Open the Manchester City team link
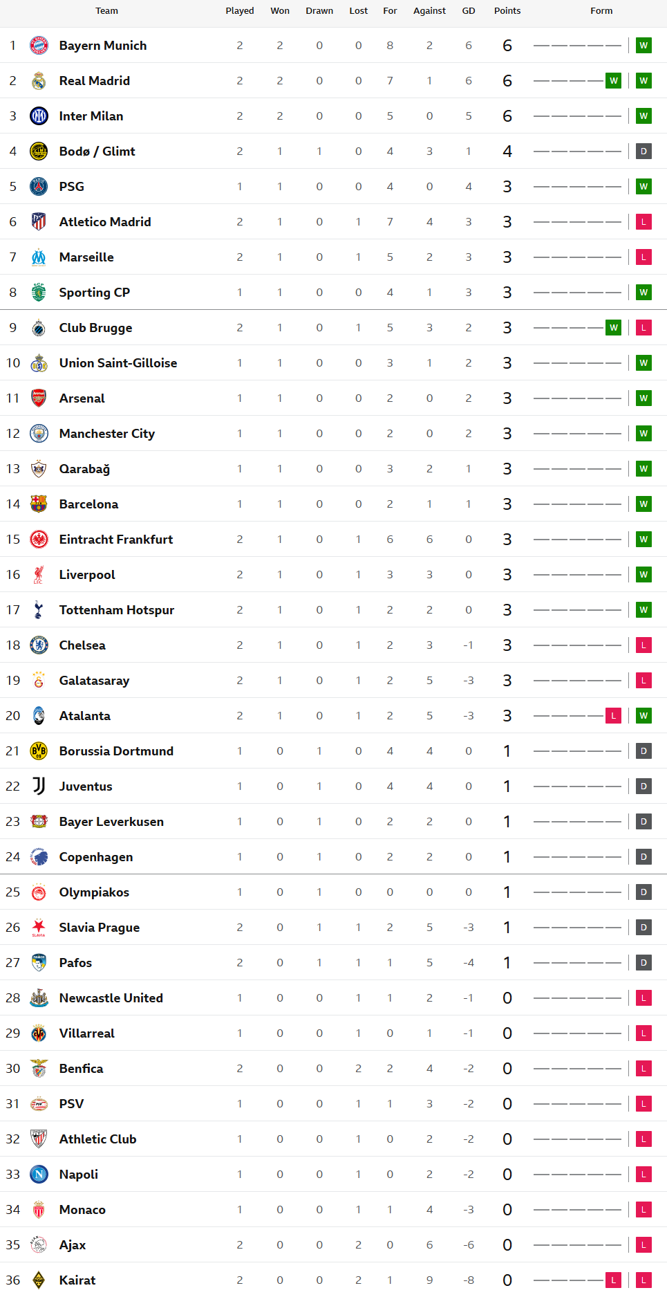Viewport: 667px width, 1297px height. point(106,434)
